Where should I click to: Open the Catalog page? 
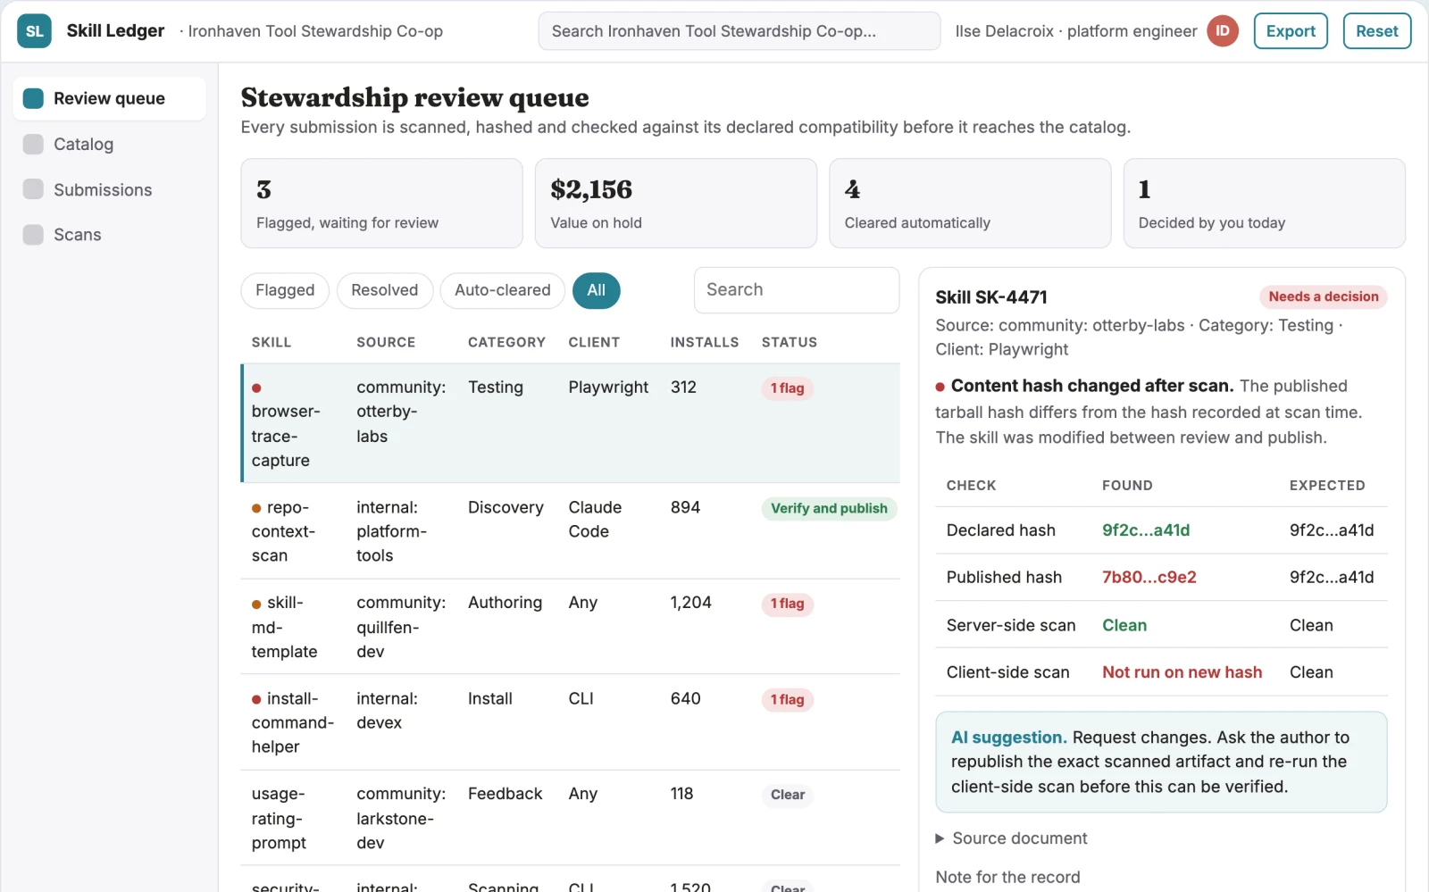tap(109, 144)
